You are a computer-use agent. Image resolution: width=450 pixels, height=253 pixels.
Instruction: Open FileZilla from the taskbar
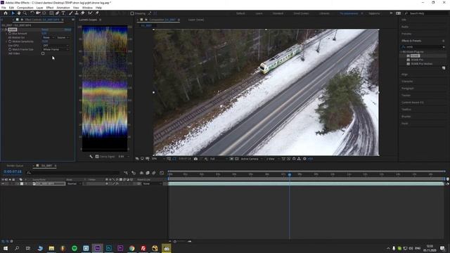pos(143,248)
